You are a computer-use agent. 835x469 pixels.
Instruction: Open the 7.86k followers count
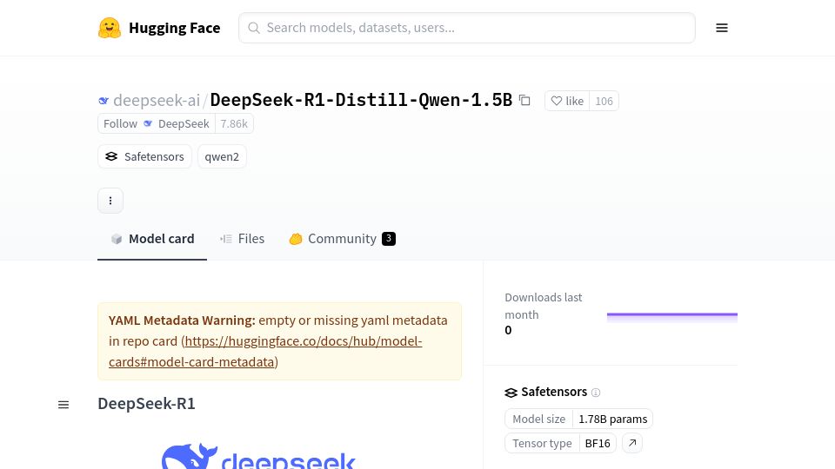pos(234,123)
